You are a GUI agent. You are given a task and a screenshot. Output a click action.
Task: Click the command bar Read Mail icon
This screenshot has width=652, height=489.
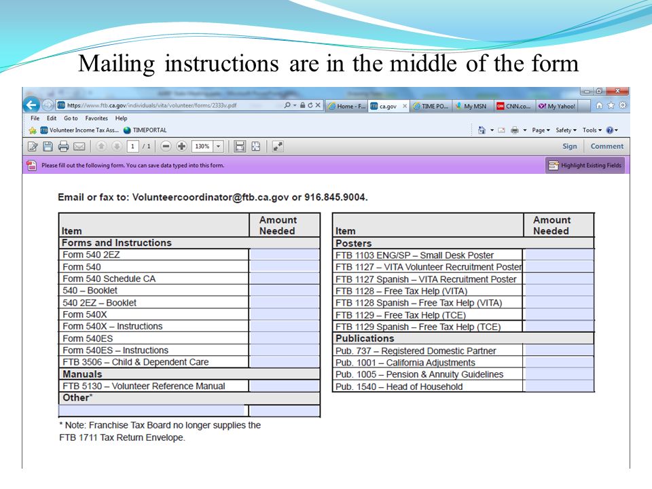501,130
